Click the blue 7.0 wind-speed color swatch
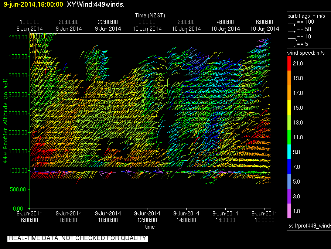This screenshot has width=331, height=249. [289, 167]
